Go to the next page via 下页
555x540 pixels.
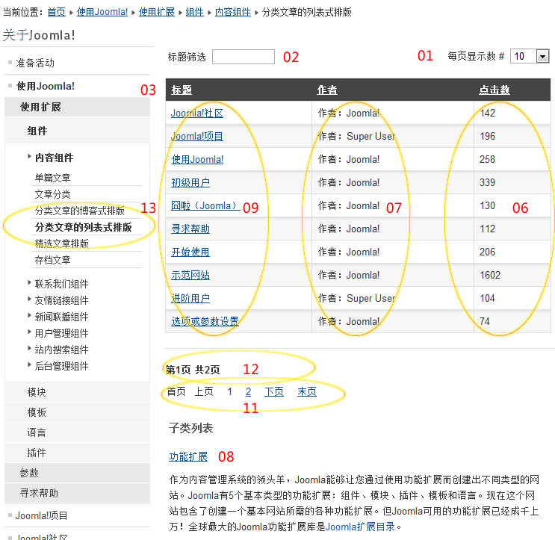point(274,391)
